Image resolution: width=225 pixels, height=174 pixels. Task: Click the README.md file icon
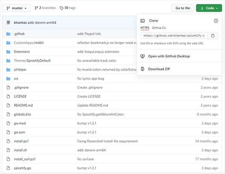coord(8,105)
